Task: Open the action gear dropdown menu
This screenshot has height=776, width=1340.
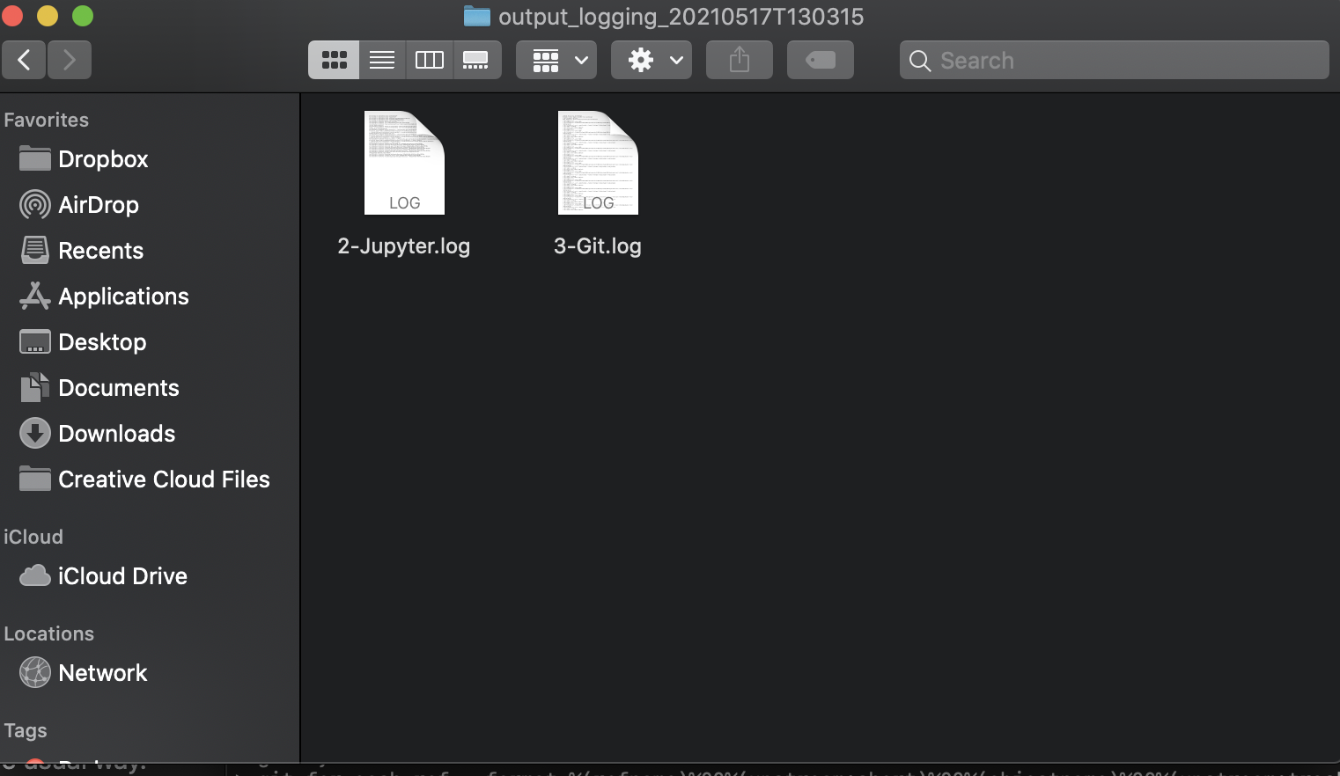Action: coord(651,60)
